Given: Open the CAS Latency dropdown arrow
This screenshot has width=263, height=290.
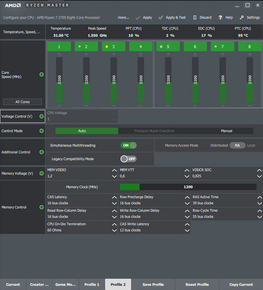Looking at the screenshot, I should pos(114,203).
